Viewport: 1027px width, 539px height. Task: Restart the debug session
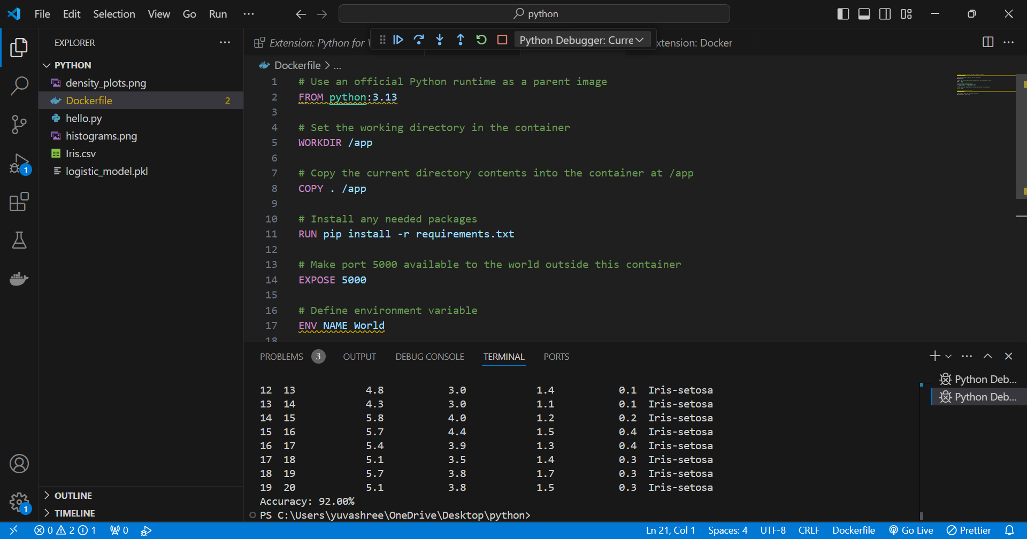point(481,40)
